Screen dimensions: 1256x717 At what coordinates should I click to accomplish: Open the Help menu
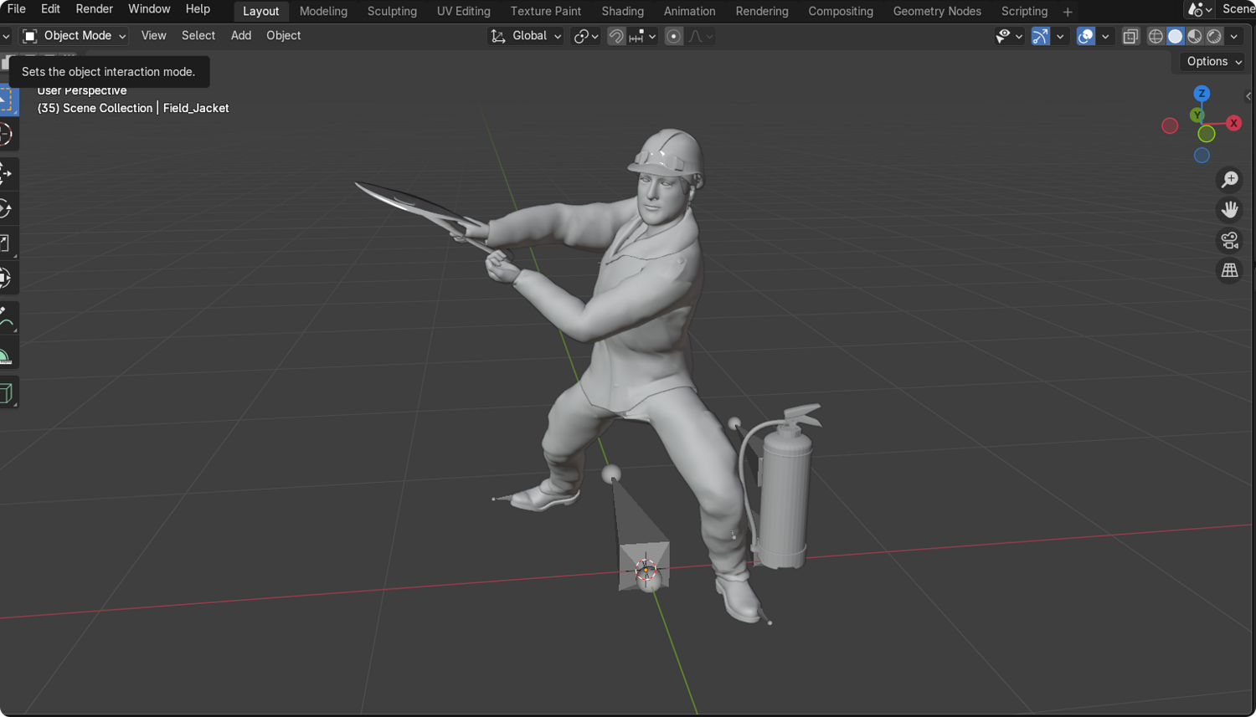198,9
